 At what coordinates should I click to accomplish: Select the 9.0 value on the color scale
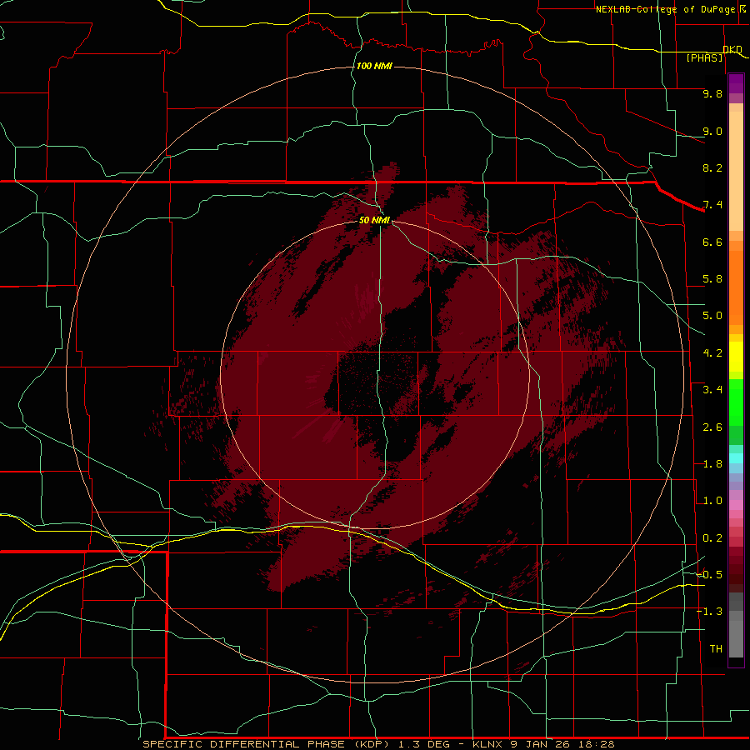click(712, 131)
